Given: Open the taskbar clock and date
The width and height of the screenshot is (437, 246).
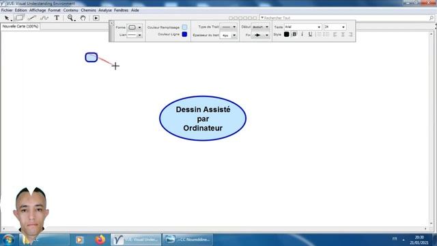Looking at the screenshot, I should [419, 240].
